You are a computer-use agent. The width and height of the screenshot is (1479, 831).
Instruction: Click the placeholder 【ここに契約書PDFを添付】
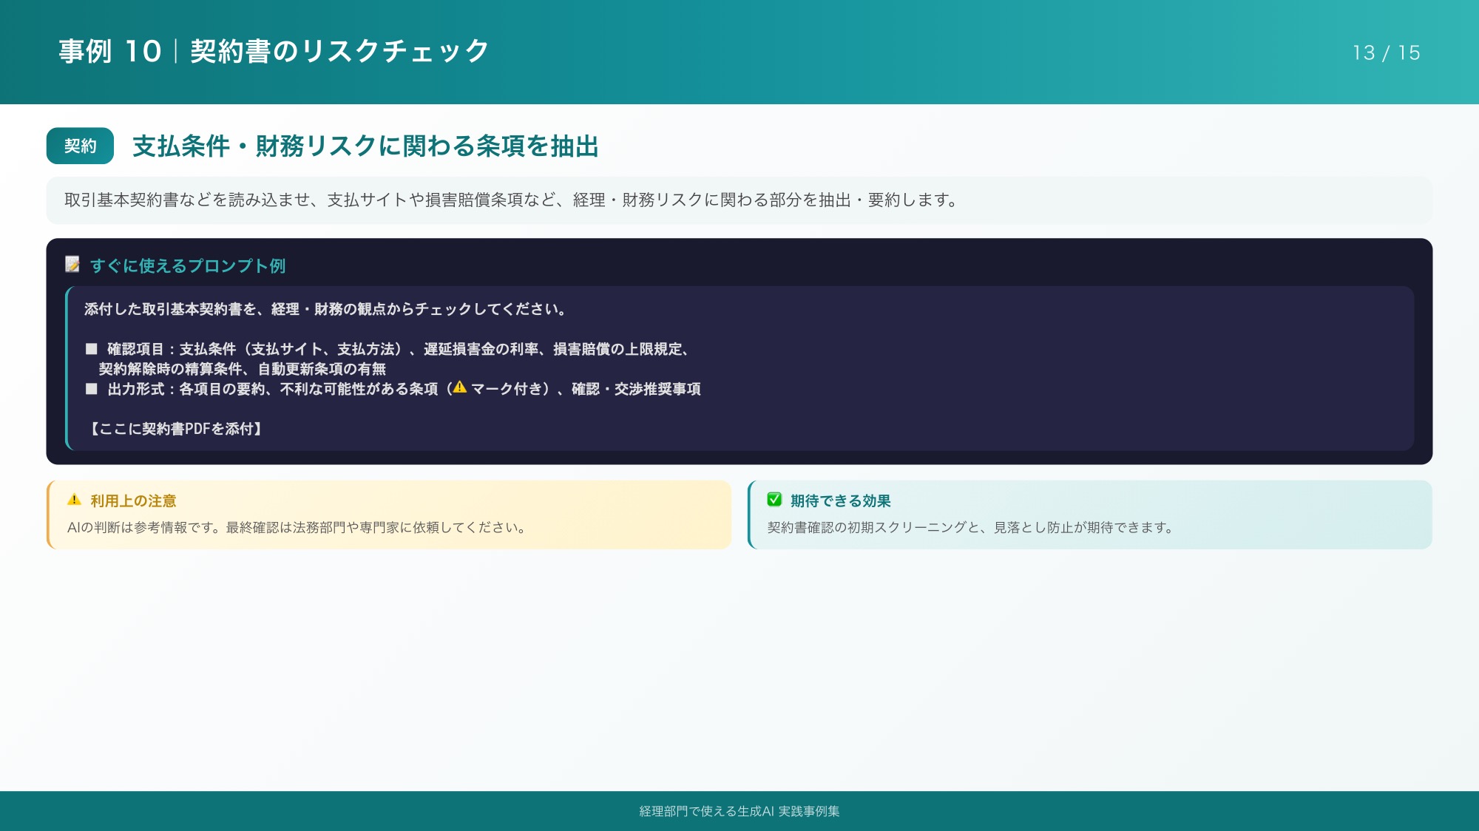pyautogui.click(x=176, y=429)
